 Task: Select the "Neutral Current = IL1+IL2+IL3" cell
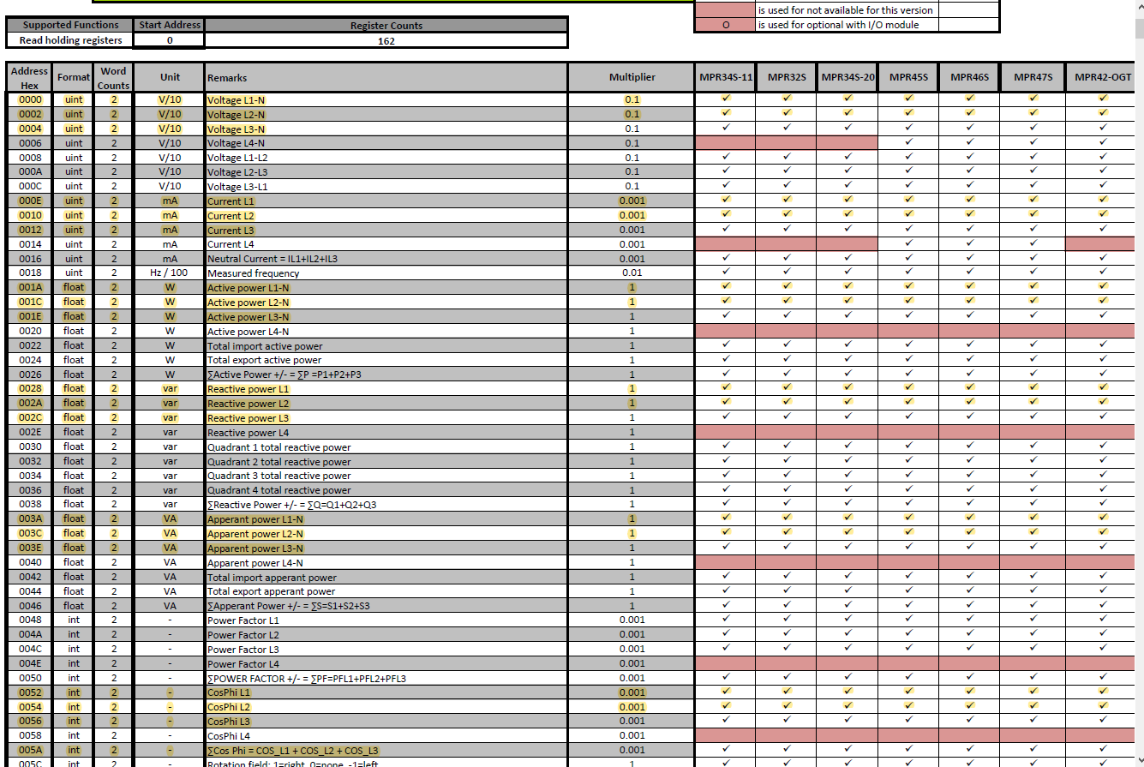pos(386,259)
